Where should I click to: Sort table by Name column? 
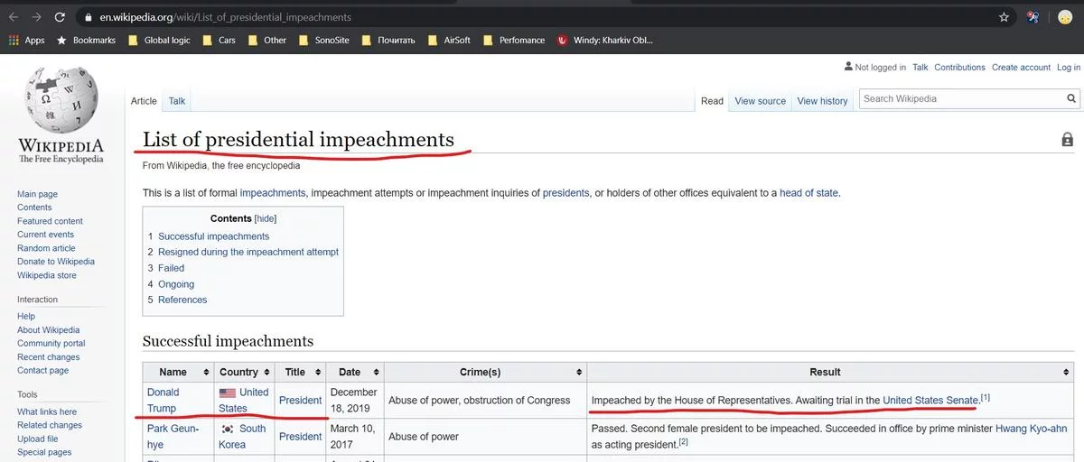(x=206, y=372)
